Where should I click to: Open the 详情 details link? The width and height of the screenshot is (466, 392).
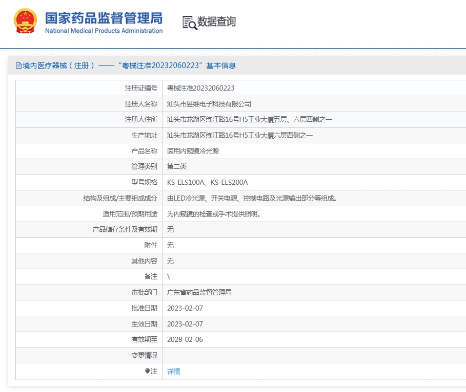point(173,371)
